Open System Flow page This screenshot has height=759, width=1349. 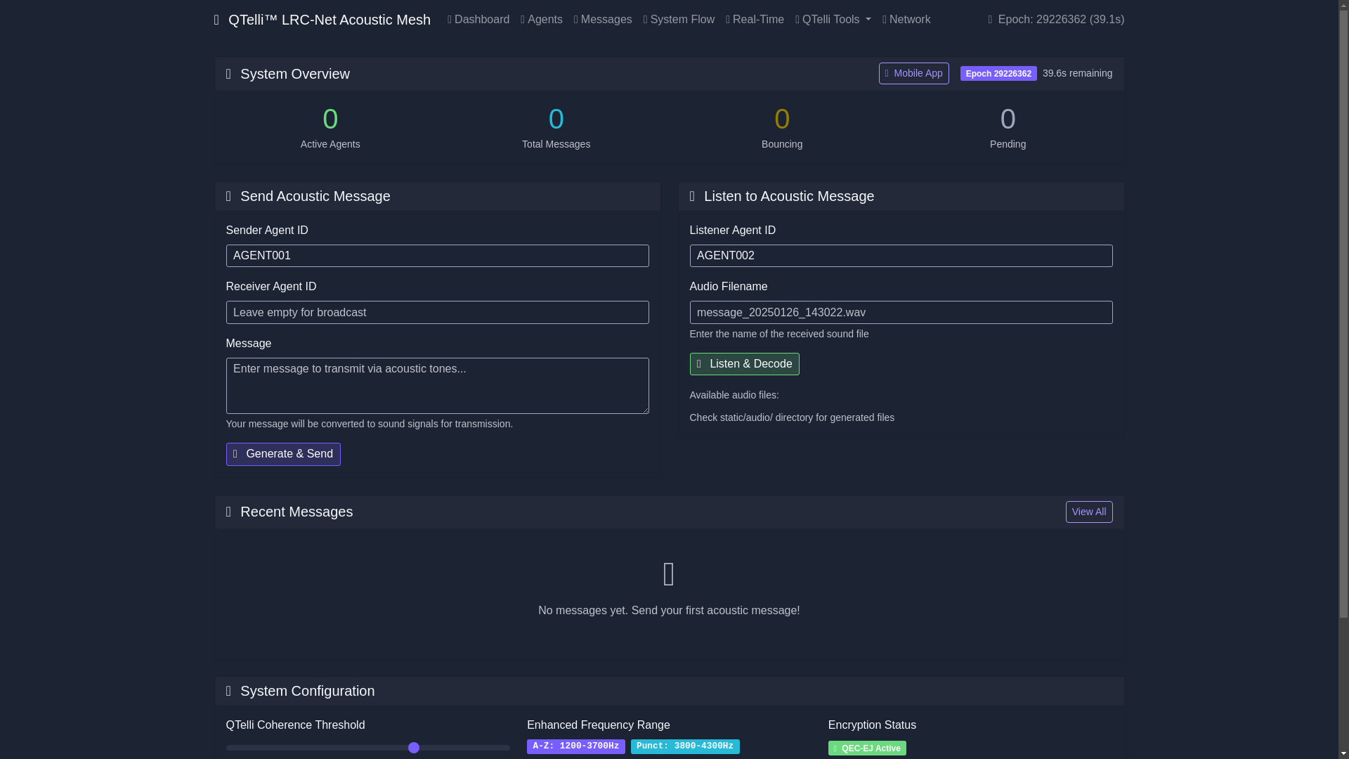tap(679, 20)
